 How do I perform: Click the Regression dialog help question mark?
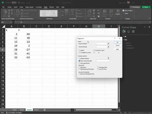[x=115, y=38]
